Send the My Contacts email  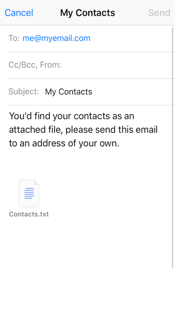point(159,13)
